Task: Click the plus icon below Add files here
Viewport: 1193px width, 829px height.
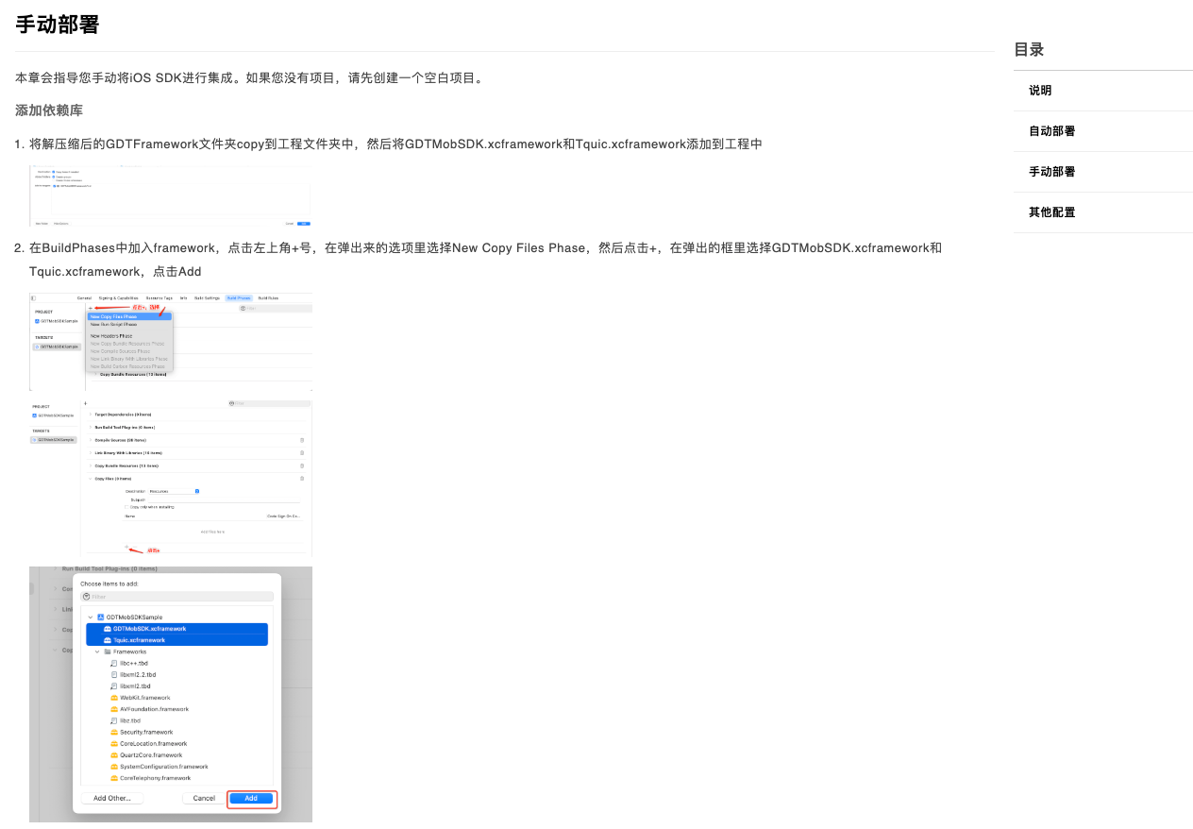Action: [x=126, y=548]
